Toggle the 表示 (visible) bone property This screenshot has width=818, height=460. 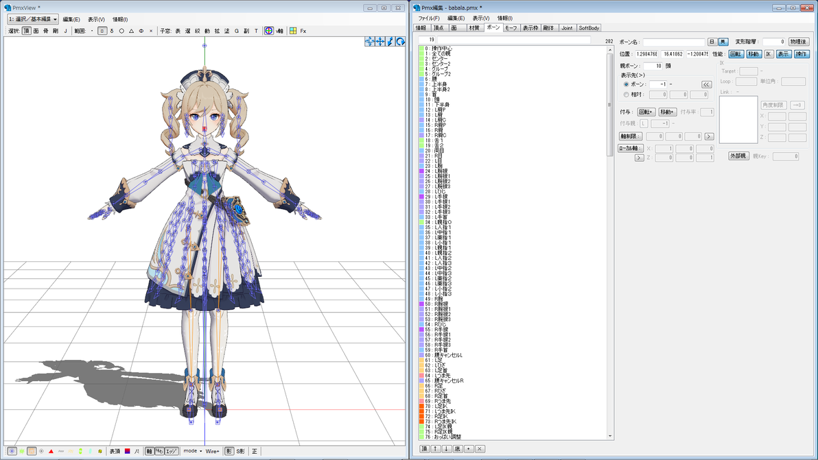tap(784, 54)
